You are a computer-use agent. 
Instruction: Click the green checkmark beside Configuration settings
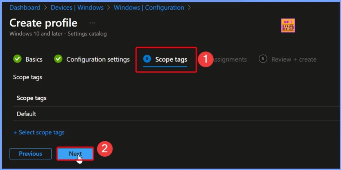point(58,59)
